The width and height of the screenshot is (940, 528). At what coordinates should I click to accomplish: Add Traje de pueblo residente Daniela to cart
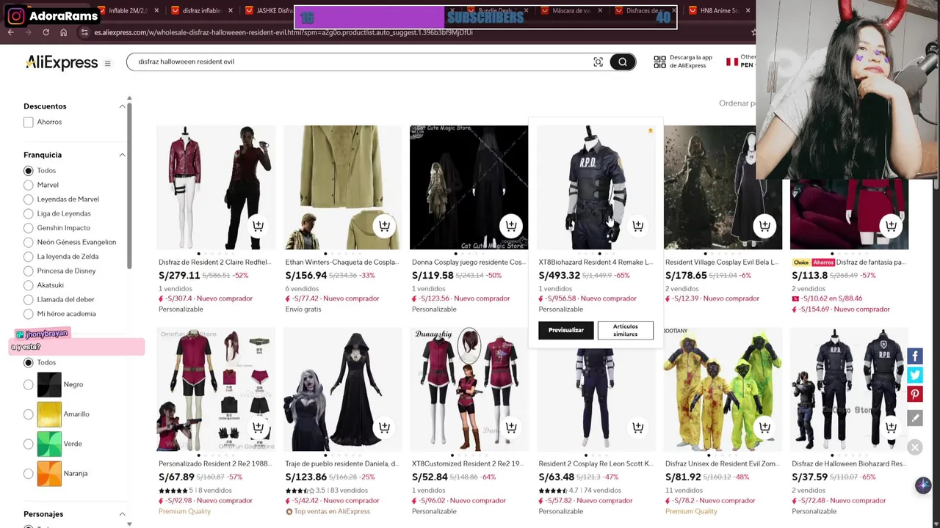384,428
